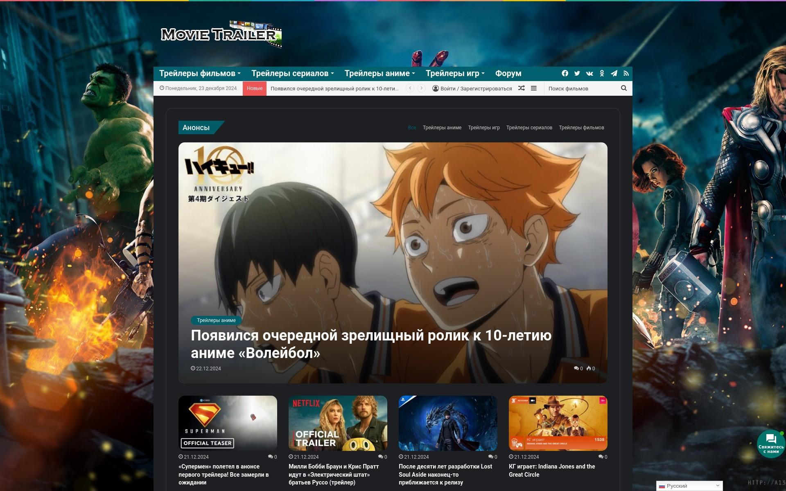Viewport: 786px width, 491px height.
Task: Open the Русский language dropdown
Action: tap(690, 486)
